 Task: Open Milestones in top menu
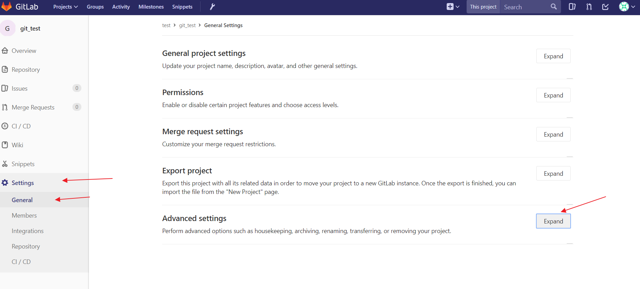click(151, 7)
